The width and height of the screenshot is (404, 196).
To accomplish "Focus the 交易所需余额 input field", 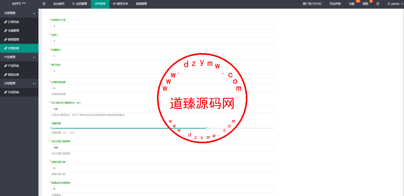I will (x=163, y=89).
